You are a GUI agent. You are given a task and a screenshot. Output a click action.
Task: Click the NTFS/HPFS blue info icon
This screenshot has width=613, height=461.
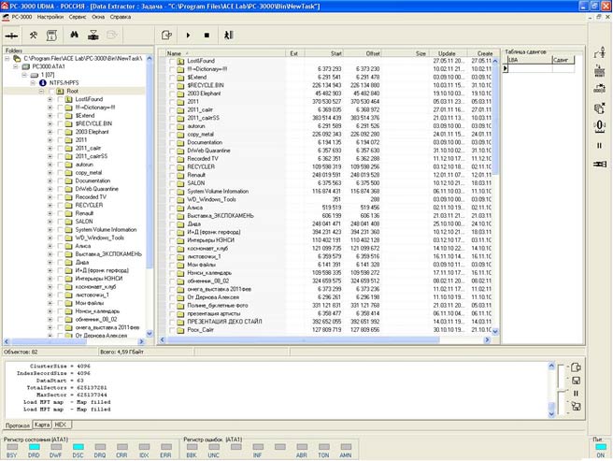coord(43,83)
